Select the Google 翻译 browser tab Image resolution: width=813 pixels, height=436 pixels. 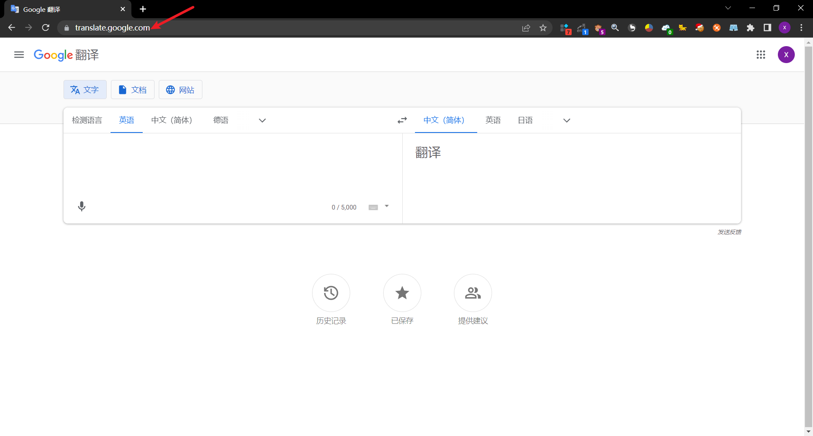pos(68,9)
